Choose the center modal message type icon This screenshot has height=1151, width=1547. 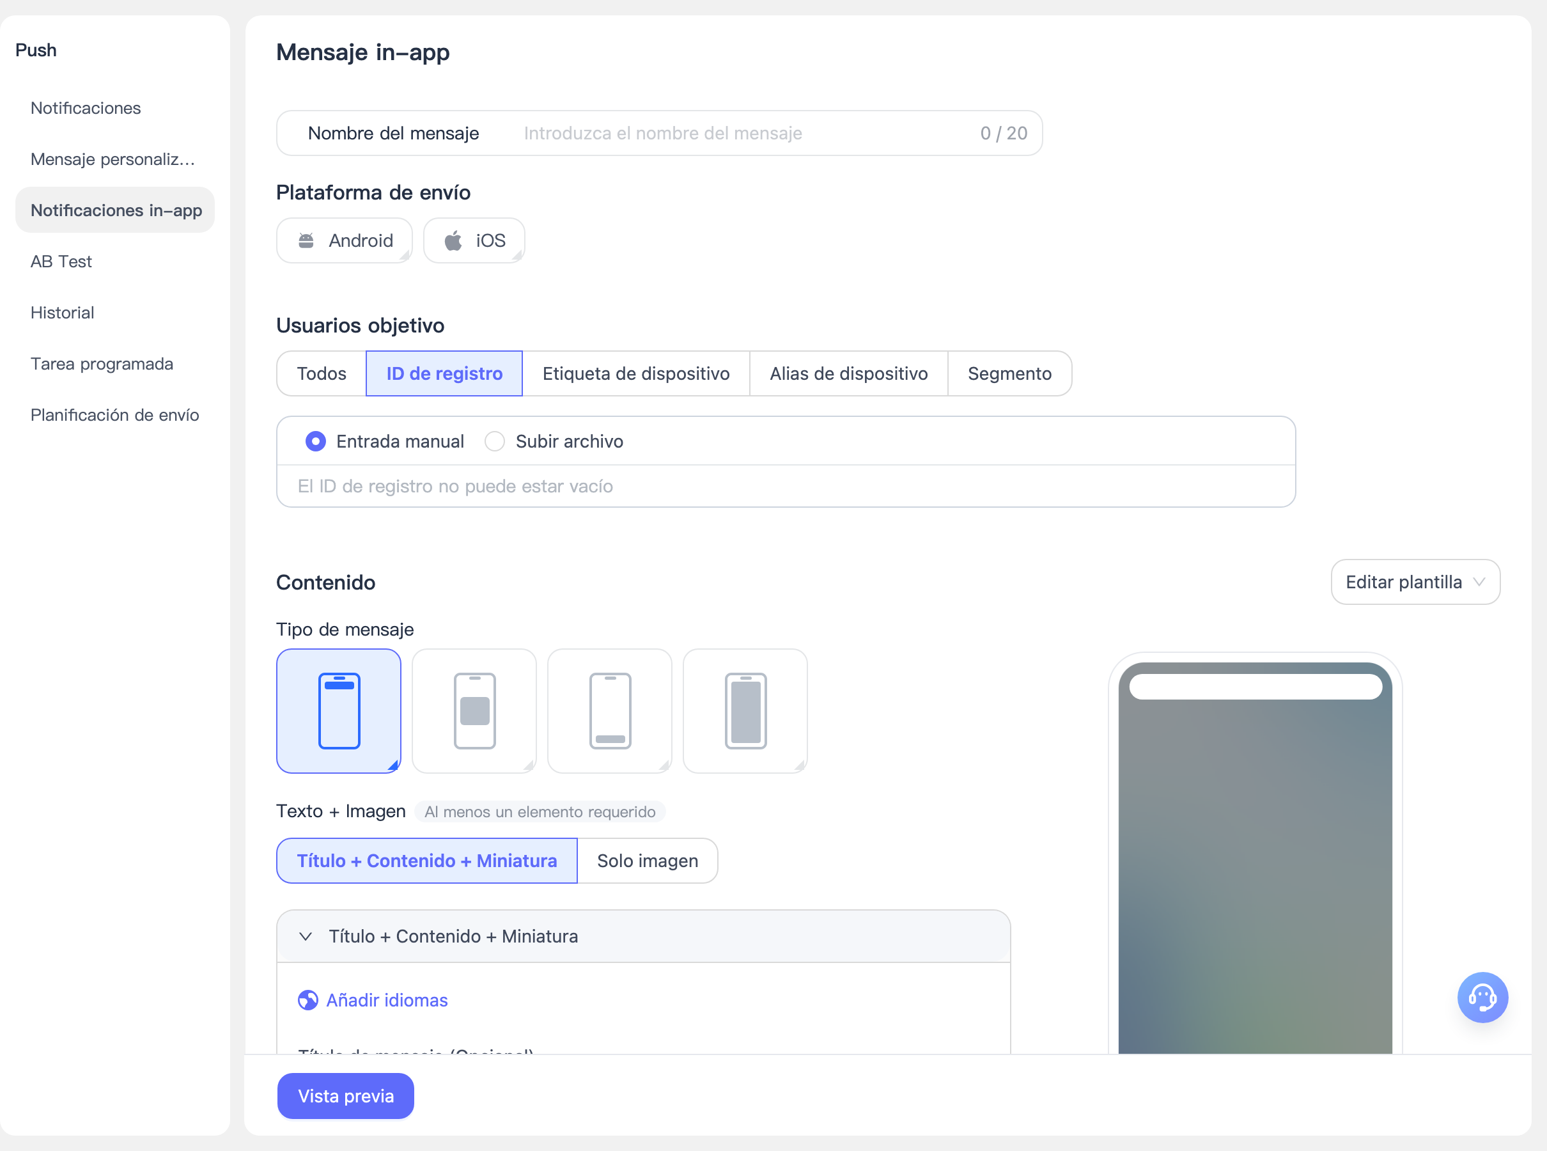click(x=474, y=710)
